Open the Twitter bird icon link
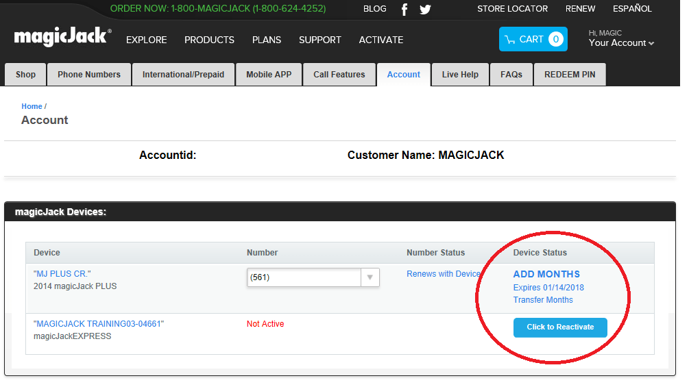 [x=425, y=9]
